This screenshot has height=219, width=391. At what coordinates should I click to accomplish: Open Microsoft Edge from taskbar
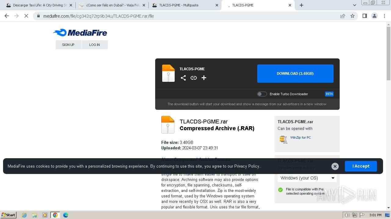(x=66, y=215)
